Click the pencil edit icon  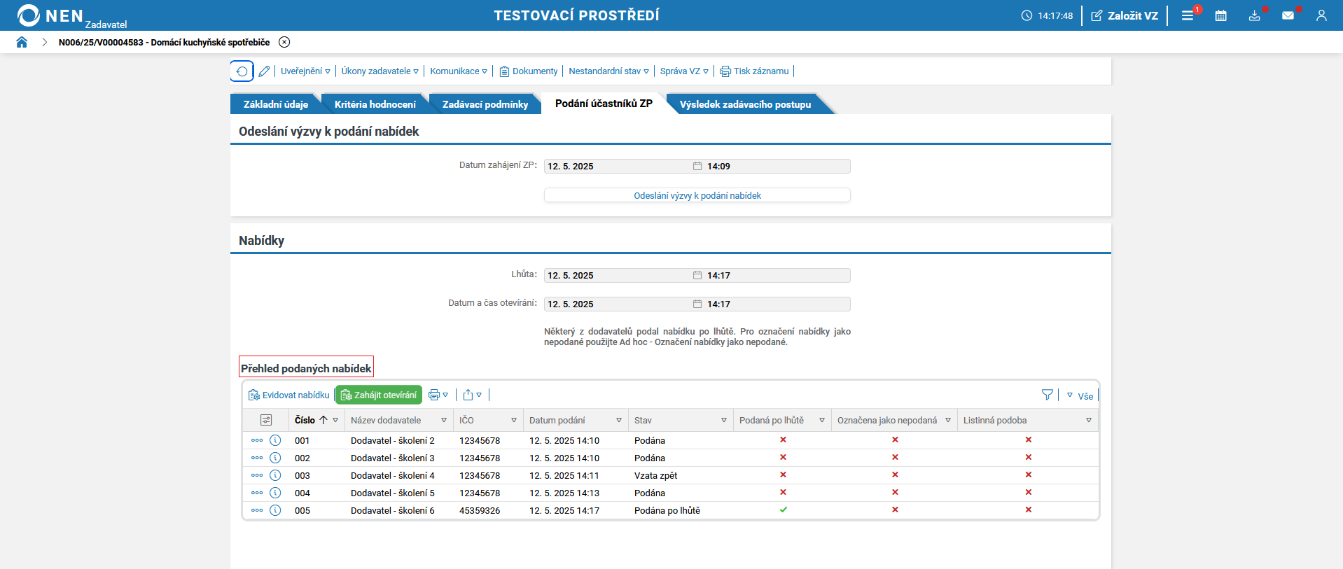[264, 71]
